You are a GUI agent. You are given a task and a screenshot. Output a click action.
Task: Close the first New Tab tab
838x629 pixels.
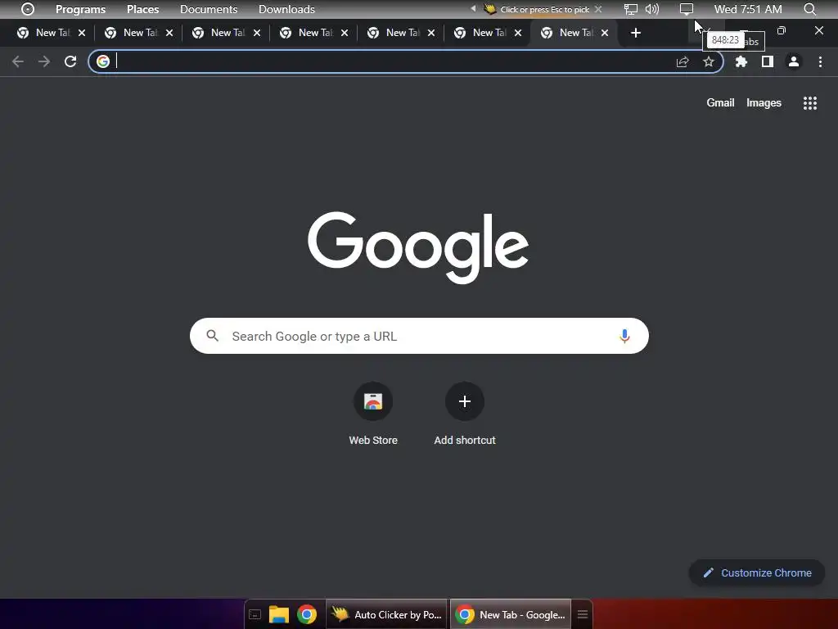(x=82, y=33)
